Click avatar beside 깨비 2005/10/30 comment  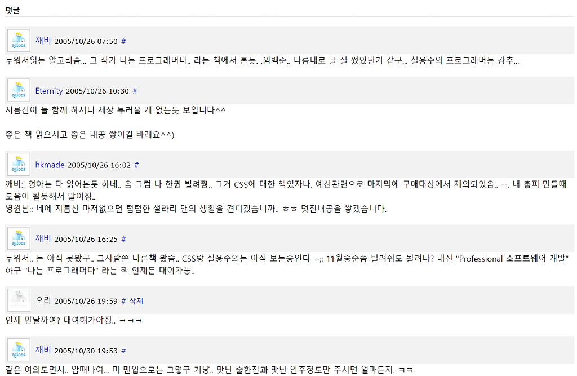click(x=19, y=350)
